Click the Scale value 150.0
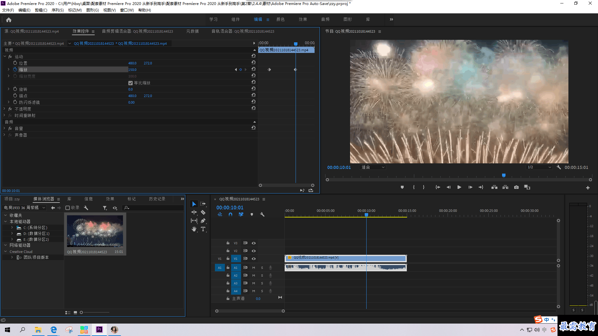Screen dimensions: 598x336 pyautogui.click(x=132, y=70)
